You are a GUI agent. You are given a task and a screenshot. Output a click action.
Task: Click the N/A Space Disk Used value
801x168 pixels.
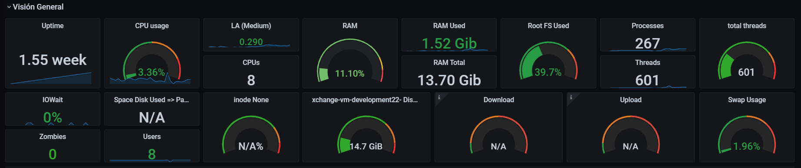click(152, 117)
